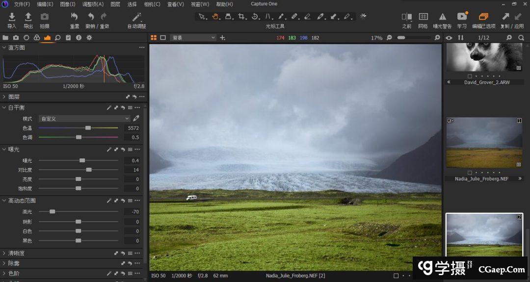Click the Highlight (高光) slider handle
The image size is (530, 282).
click(x=52, y=212)
